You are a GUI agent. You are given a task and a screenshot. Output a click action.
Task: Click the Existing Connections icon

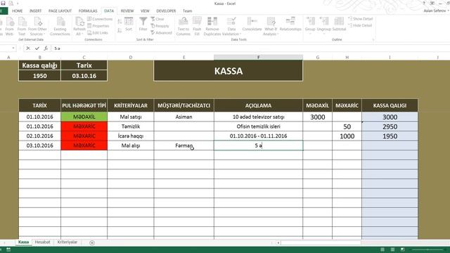(x=60, y=26)
